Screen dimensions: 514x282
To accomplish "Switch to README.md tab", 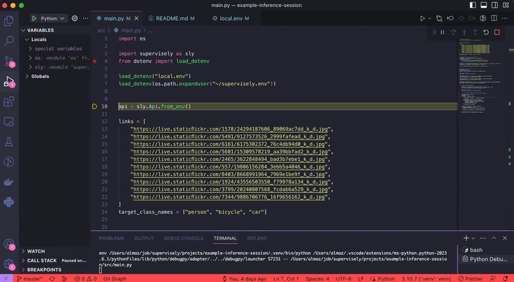I will [x=172, y=19].
